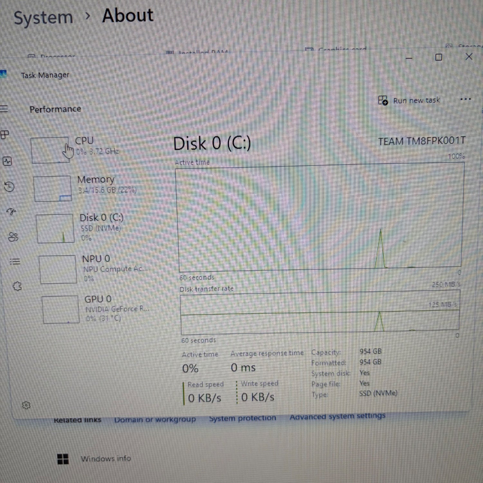Maximize the Task Manager window
Image resolution: width=483 pixels, height=483 pixels.
[x=439, y=57]
